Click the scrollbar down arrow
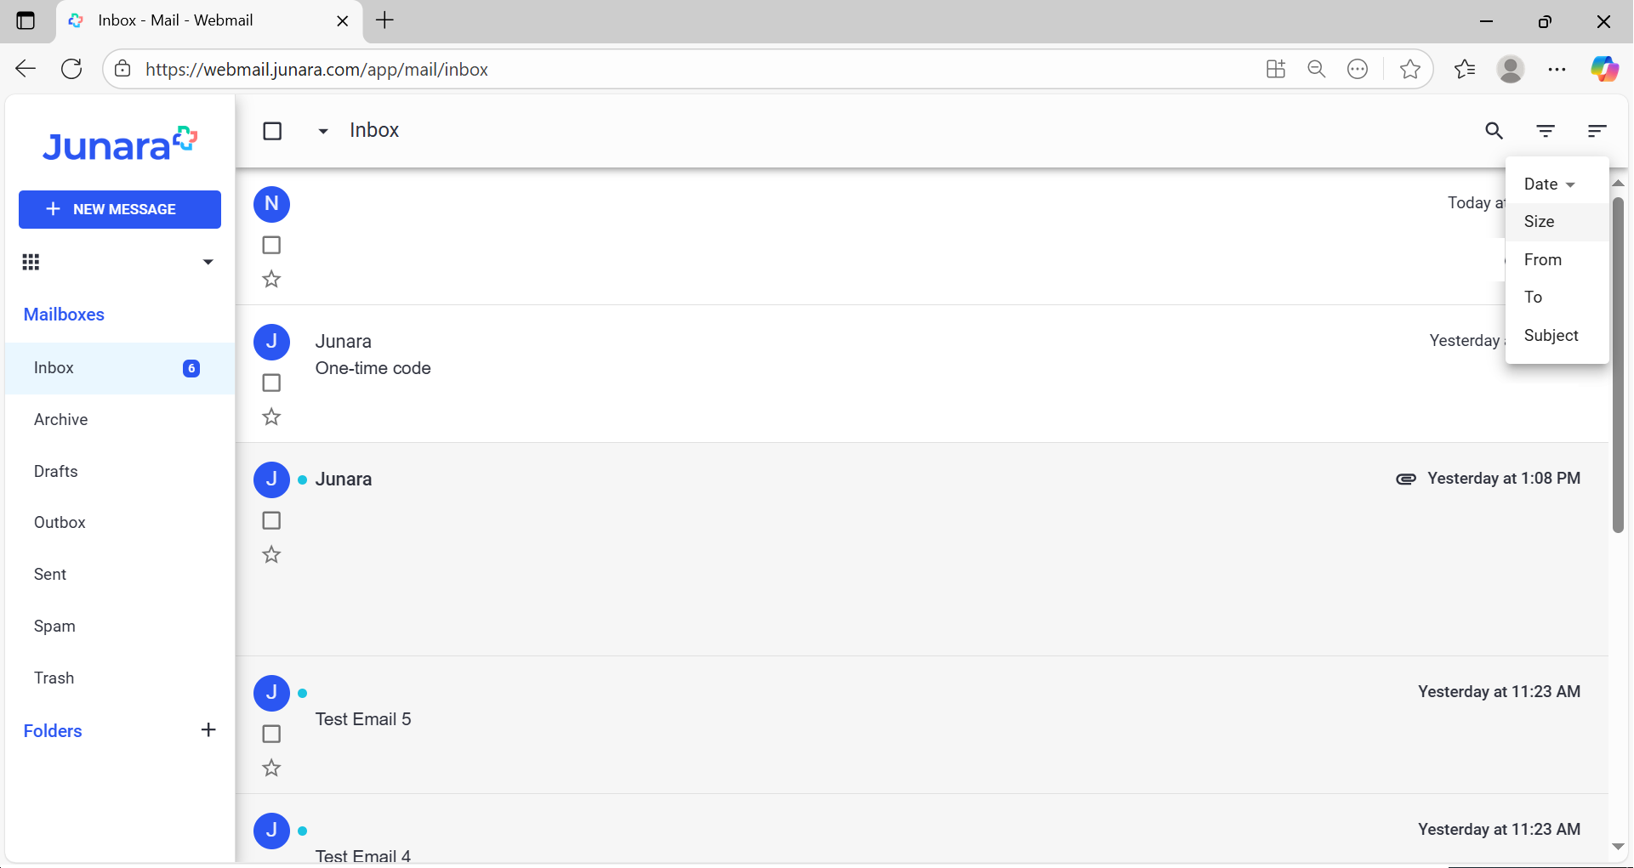 (1618, 847)
